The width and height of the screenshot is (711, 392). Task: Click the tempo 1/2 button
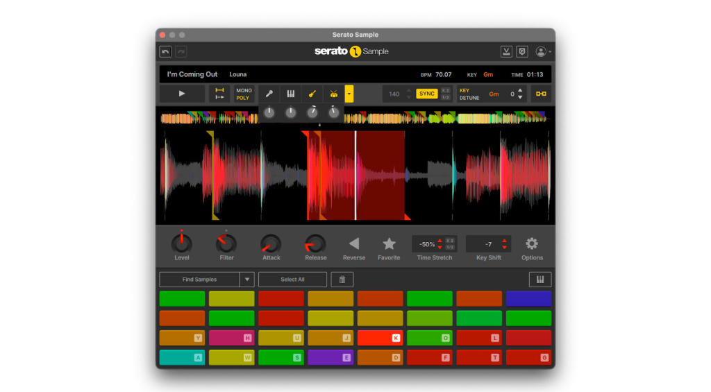coord(445,97)
